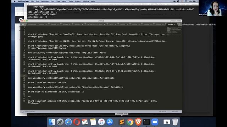This screenshot has height=127, width=227.
Task: Click line number 17 in gutter
Action: tap(24, 75)
